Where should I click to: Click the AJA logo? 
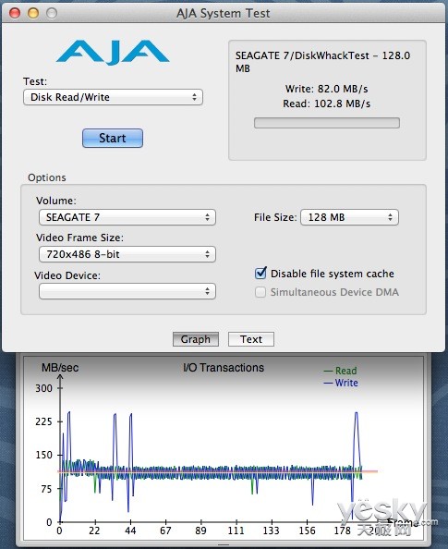pyautogui.click(x=113, y=52)
